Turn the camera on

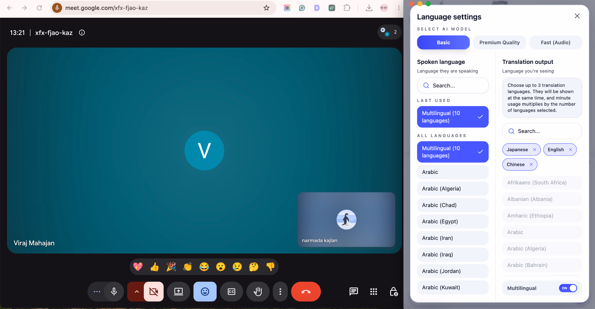pos(154,291)
